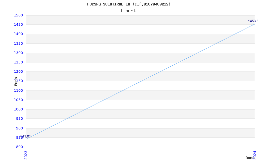Select the 1200 y-axis tick label
Image resolution: width=258 pixels, height=161 pixels.
18,71
